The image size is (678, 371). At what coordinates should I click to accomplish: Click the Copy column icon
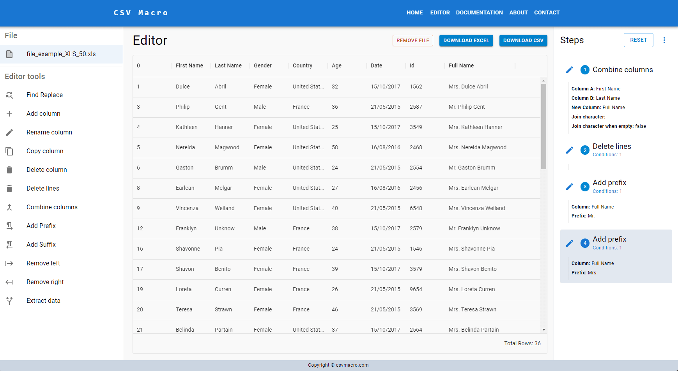(x=9, y=151)
